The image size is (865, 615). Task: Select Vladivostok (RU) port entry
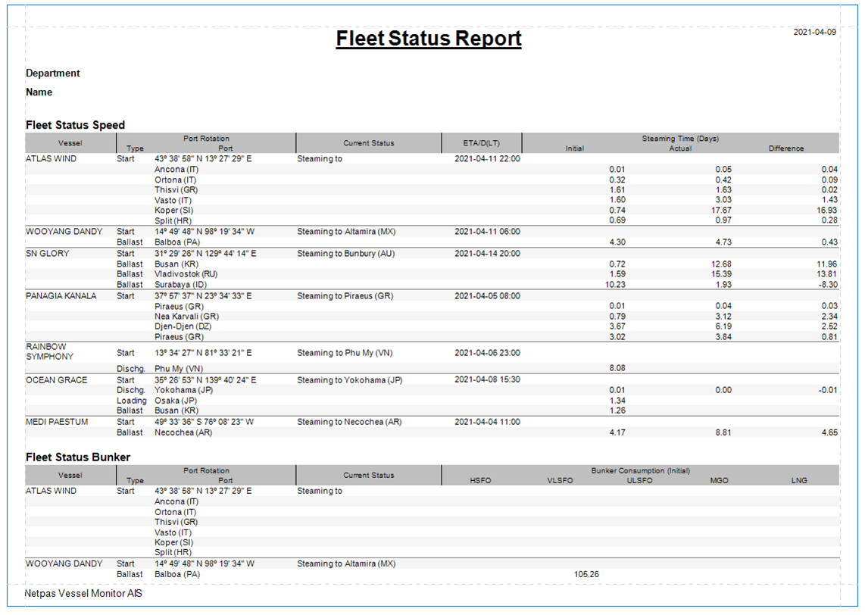click(186, 274)
